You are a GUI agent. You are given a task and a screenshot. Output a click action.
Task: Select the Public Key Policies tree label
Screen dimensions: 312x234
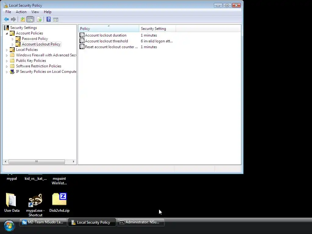(x=31, y=61)
